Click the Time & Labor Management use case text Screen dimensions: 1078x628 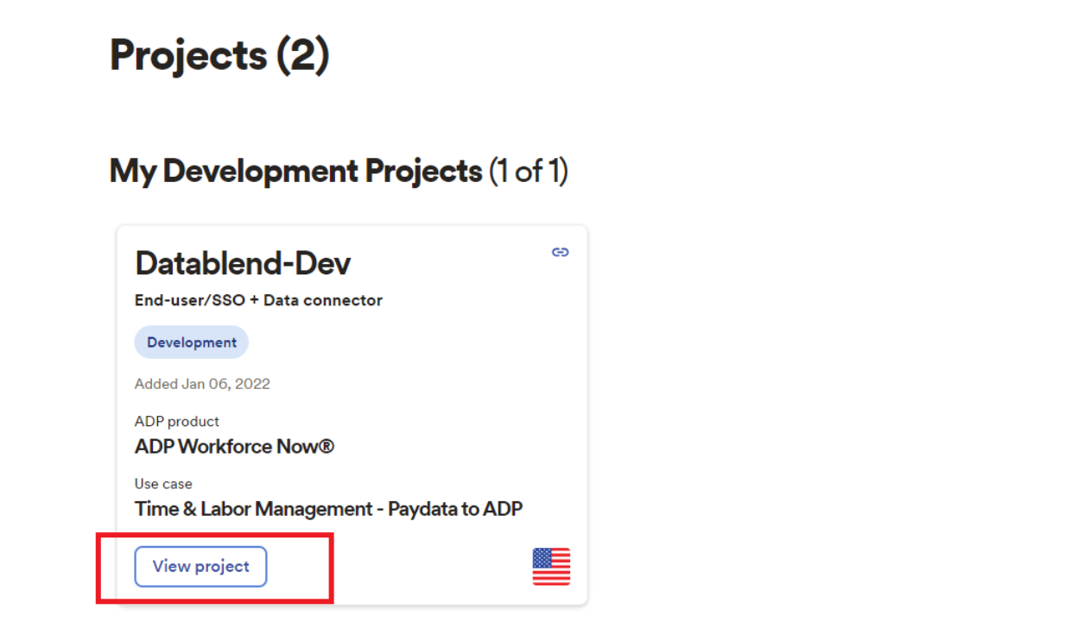click(x=328, y=508)
